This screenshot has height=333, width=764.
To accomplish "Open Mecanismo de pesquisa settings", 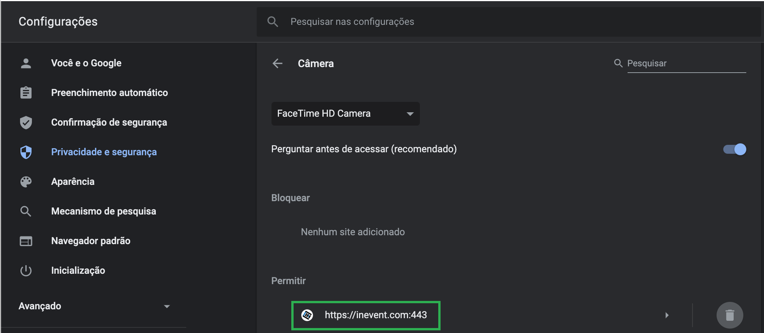I will tap(103, 211).
